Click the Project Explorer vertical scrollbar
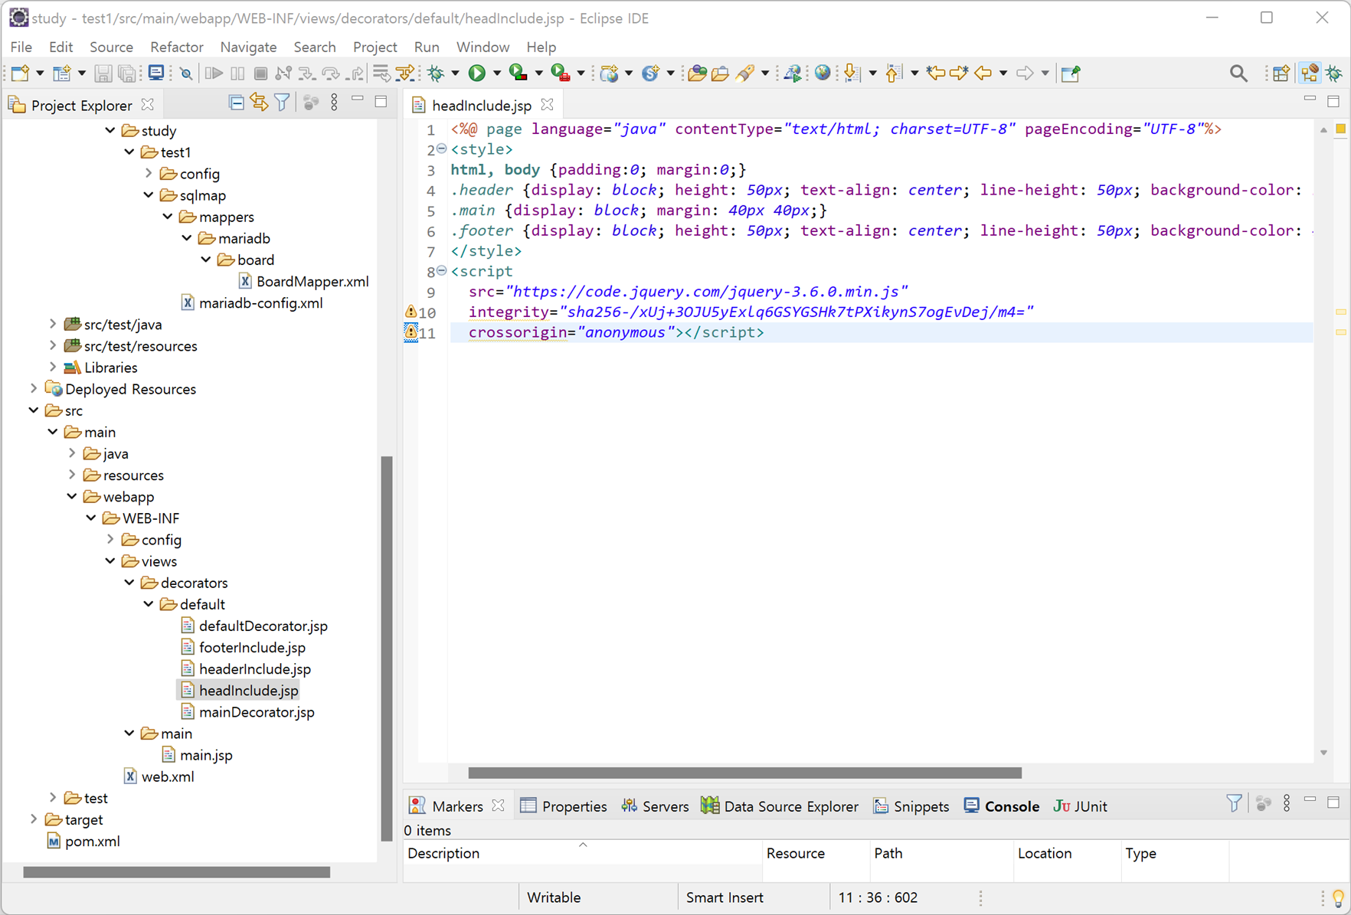The image size is (1351, 915). 386,648
